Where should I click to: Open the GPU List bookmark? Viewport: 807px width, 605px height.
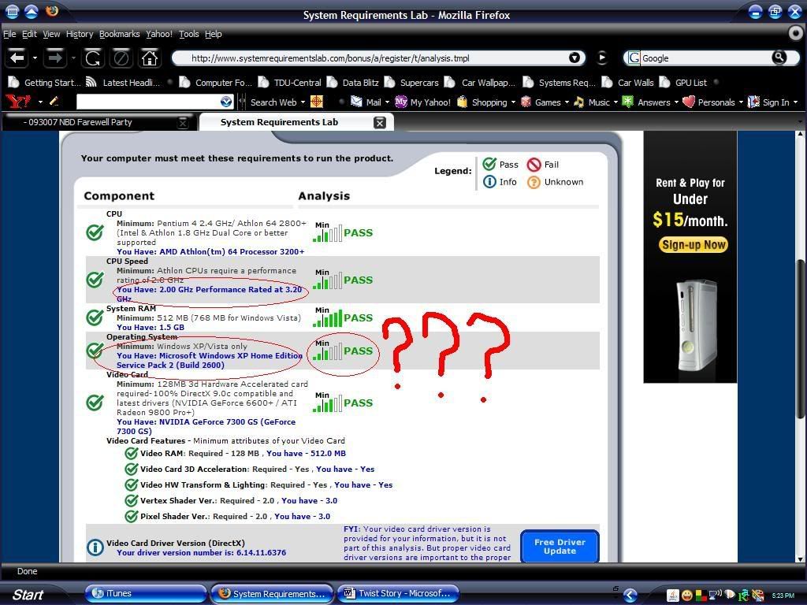click(x=683, y=82)
